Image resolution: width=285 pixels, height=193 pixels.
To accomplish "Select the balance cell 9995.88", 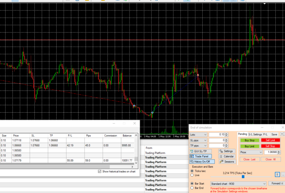I will click(128, 145).
